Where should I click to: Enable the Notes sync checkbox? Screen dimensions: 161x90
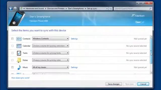12,60
